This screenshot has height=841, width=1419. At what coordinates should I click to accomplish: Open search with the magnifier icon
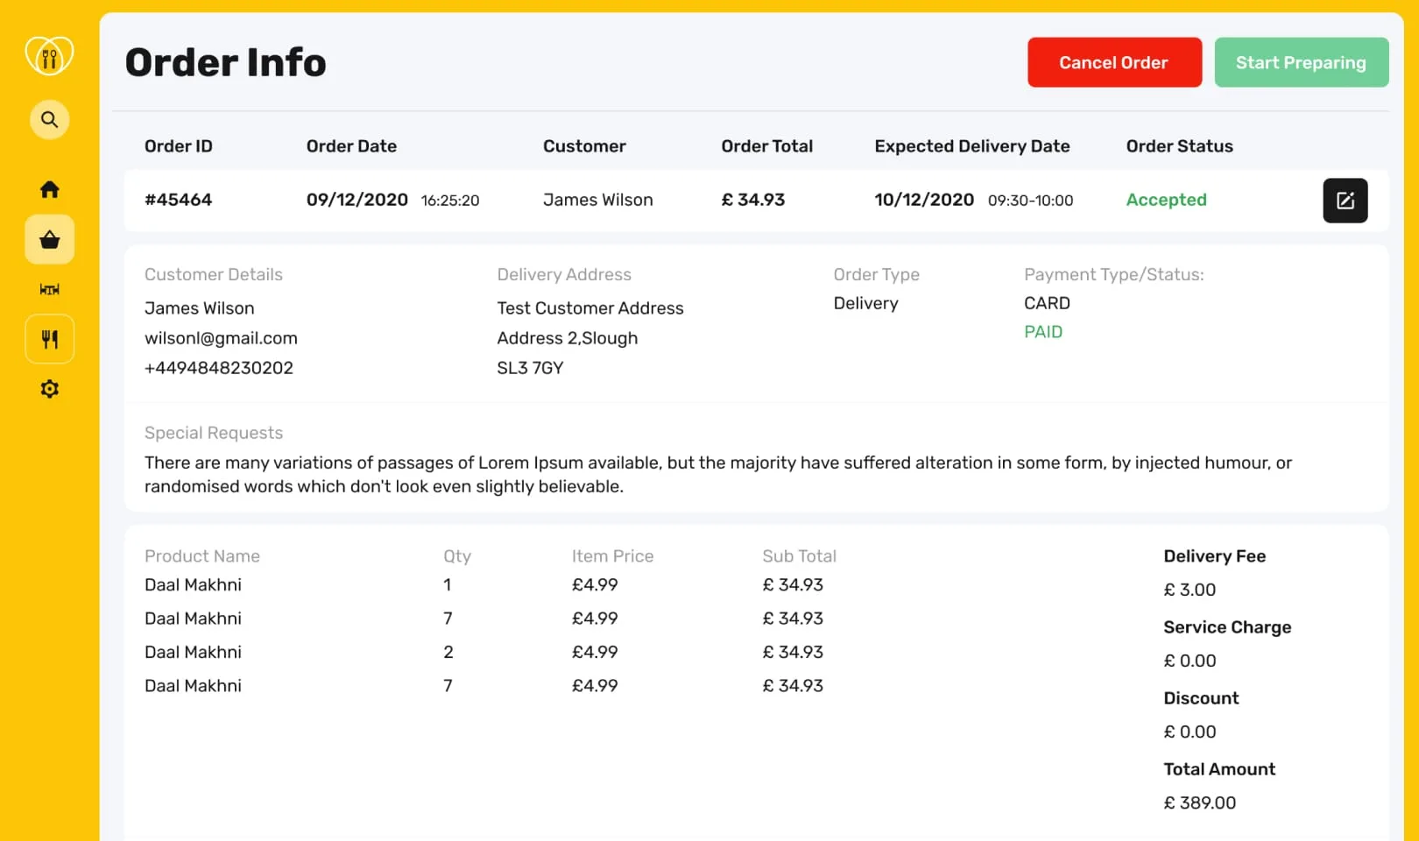(49, 119)
